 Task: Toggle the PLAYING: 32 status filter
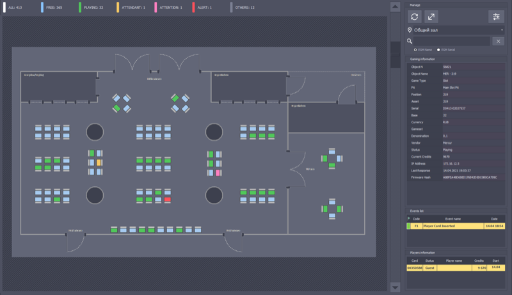point(94,7)
